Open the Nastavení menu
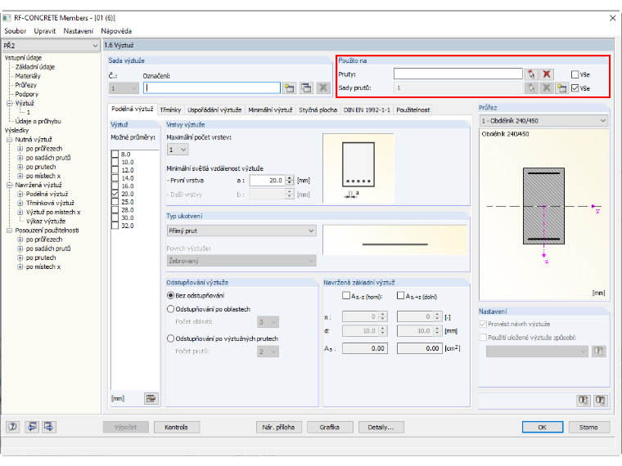 (x=78, y=31)
